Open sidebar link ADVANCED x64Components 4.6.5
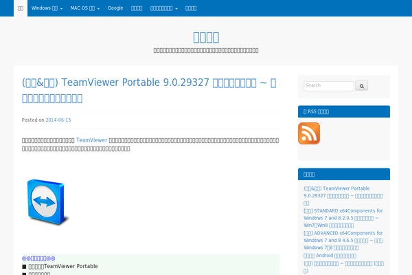 tap(343, 240)
